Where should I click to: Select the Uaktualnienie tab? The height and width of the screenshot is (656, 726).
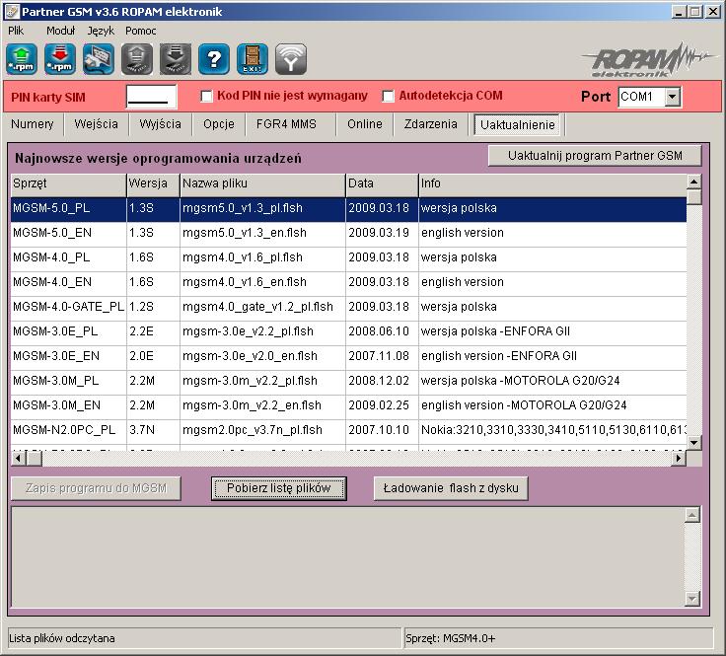(x=517, y=124)
